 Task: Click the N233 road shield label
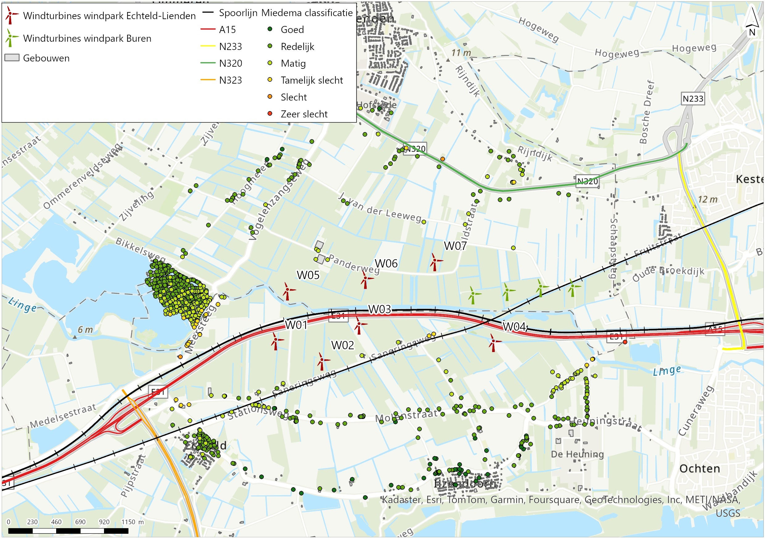[694, 99]
